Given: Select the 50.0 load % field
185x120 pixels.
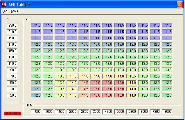Looking at the screenshot, I should coord(12,82).
